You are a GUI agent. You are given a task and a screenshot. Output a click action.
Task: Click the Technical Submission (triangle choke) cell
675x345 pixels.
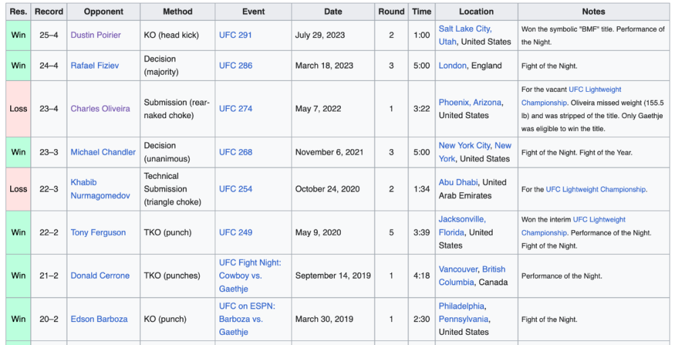pyautogui.click(x=178, y=188)
